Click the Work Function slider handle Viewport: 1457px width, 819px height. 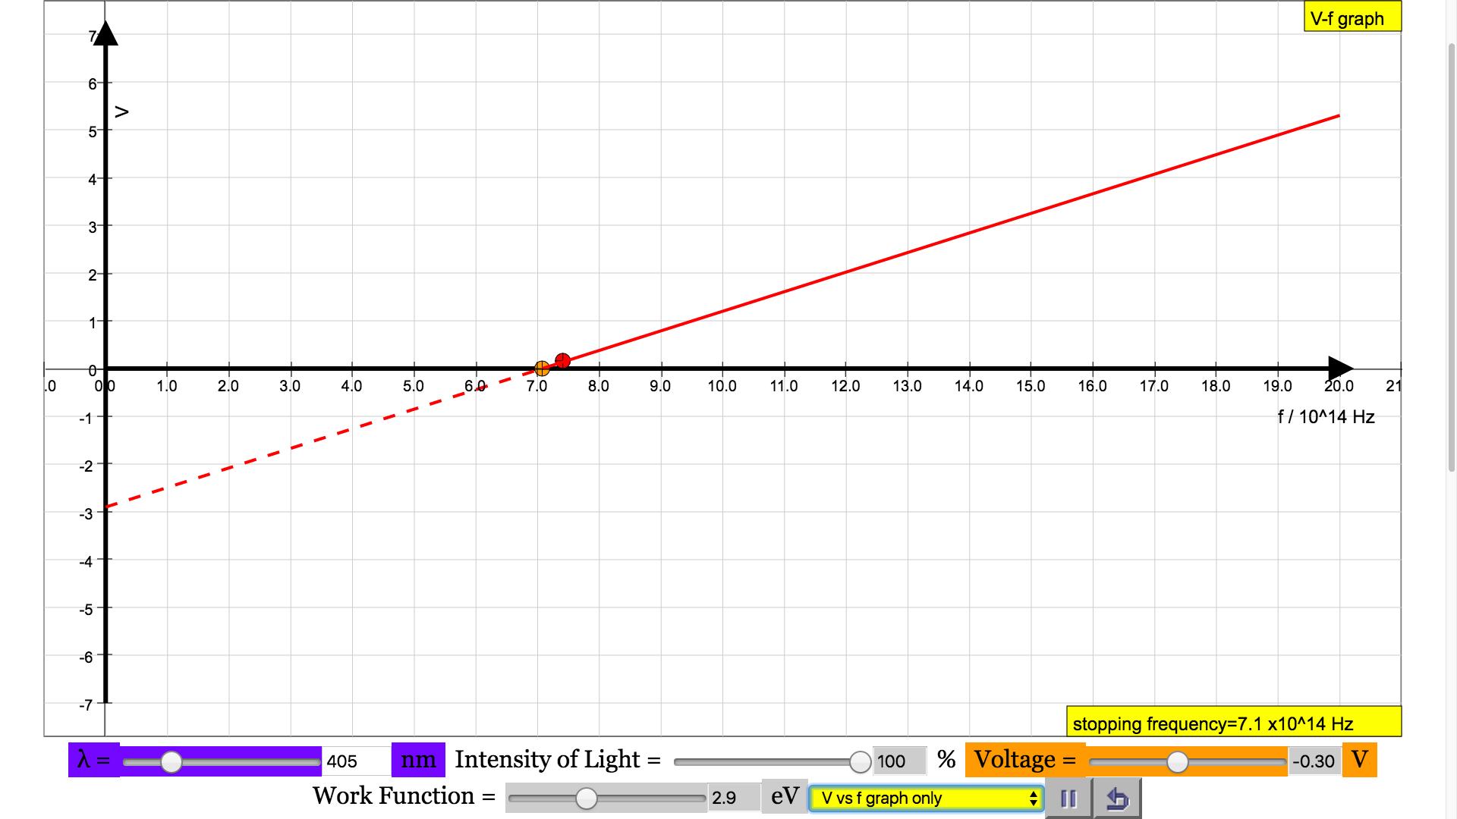pos(587,798)
